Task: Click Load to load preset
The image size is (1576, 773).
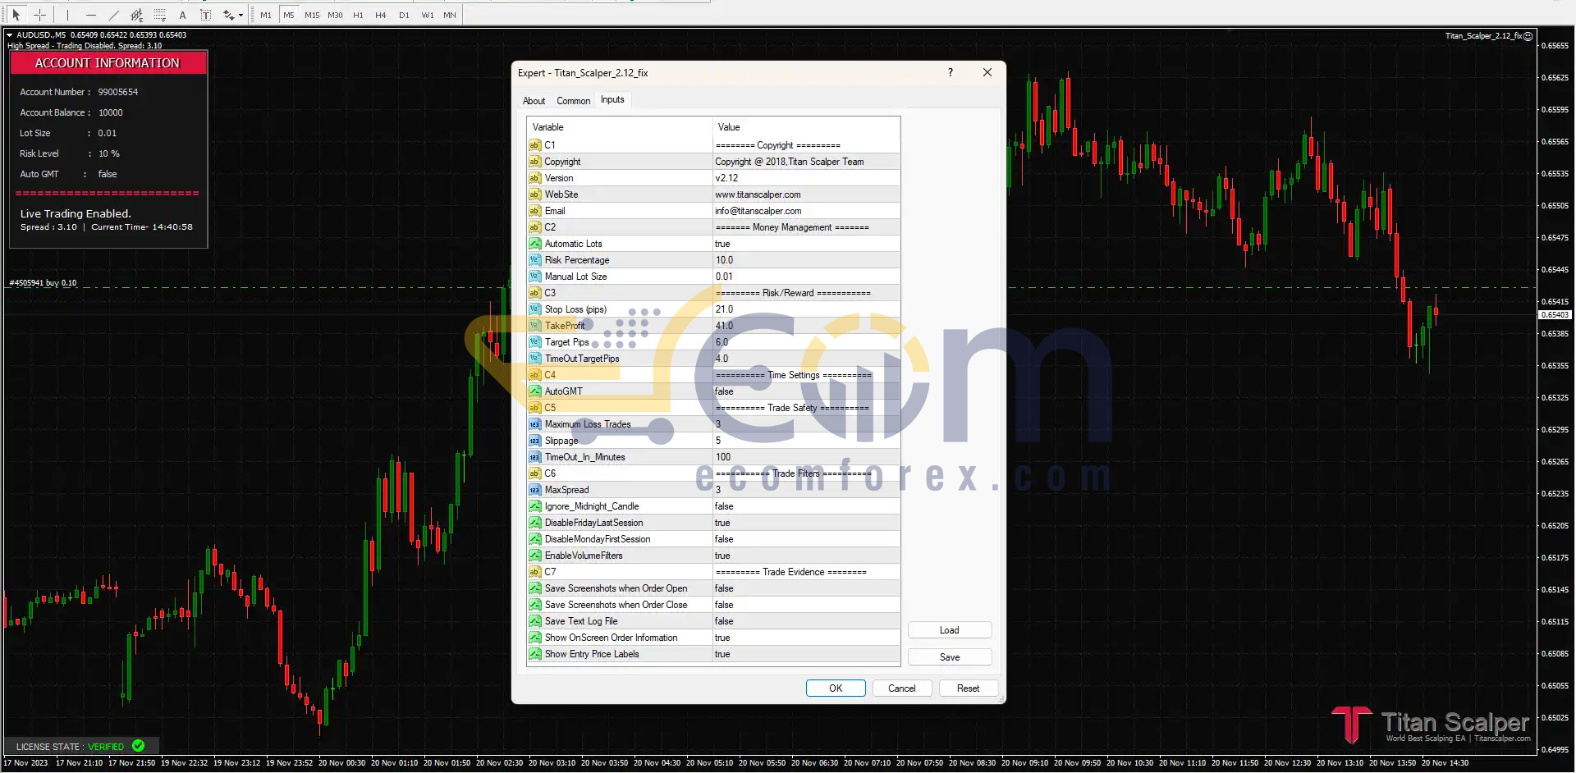Action: click(x=950, y=630)
